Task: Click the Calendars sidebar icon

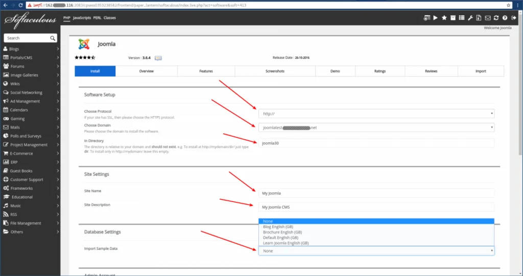Action: 5,110
